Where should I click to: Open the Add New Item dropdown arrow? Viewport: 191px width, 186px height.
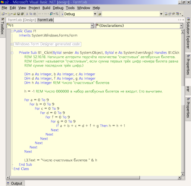[12, 14]
